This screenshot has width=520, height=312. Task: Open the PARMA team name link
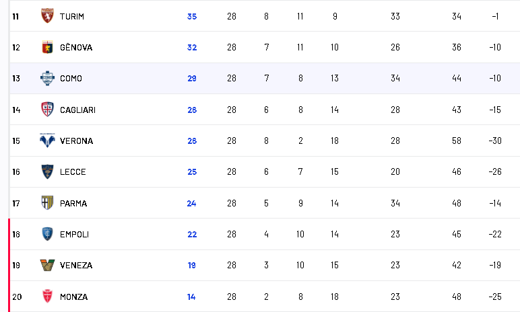pos(73,203)
